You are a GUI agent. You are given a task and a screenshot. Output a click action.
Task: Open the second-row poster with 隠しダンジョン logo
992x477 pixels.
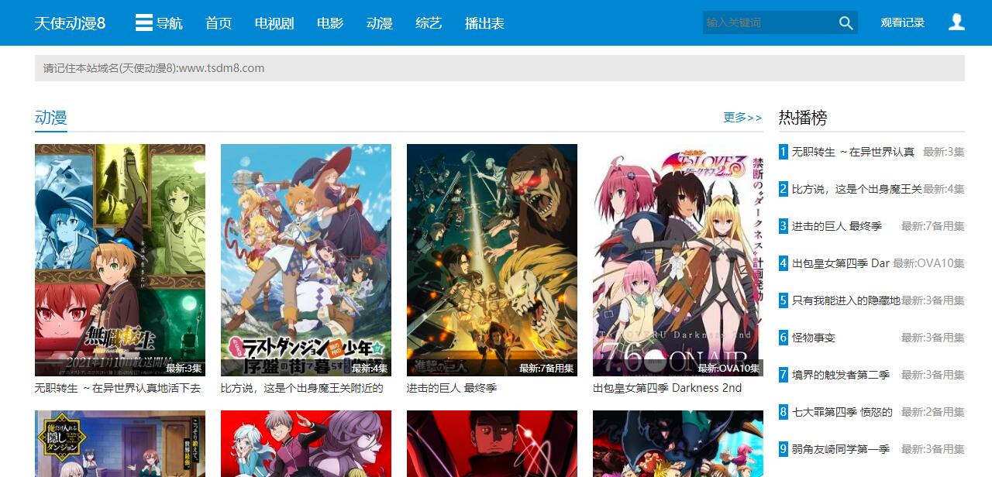[x=120, y=444]
